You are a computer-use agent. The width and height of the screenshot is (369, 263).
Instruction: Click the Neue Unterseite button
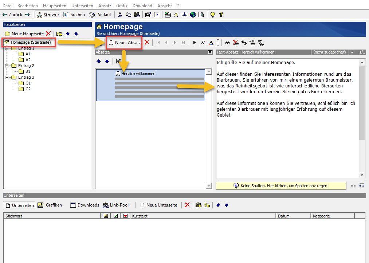click(158, 205)
